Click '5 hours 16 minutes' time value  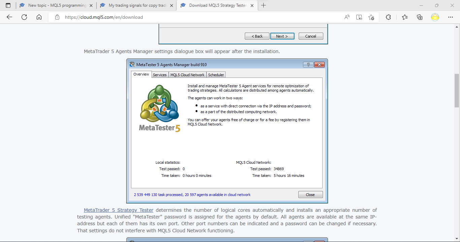click(289, 176)
